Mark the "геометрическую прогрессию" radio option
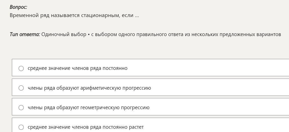 pyautogui.click(x=21, y=107)
